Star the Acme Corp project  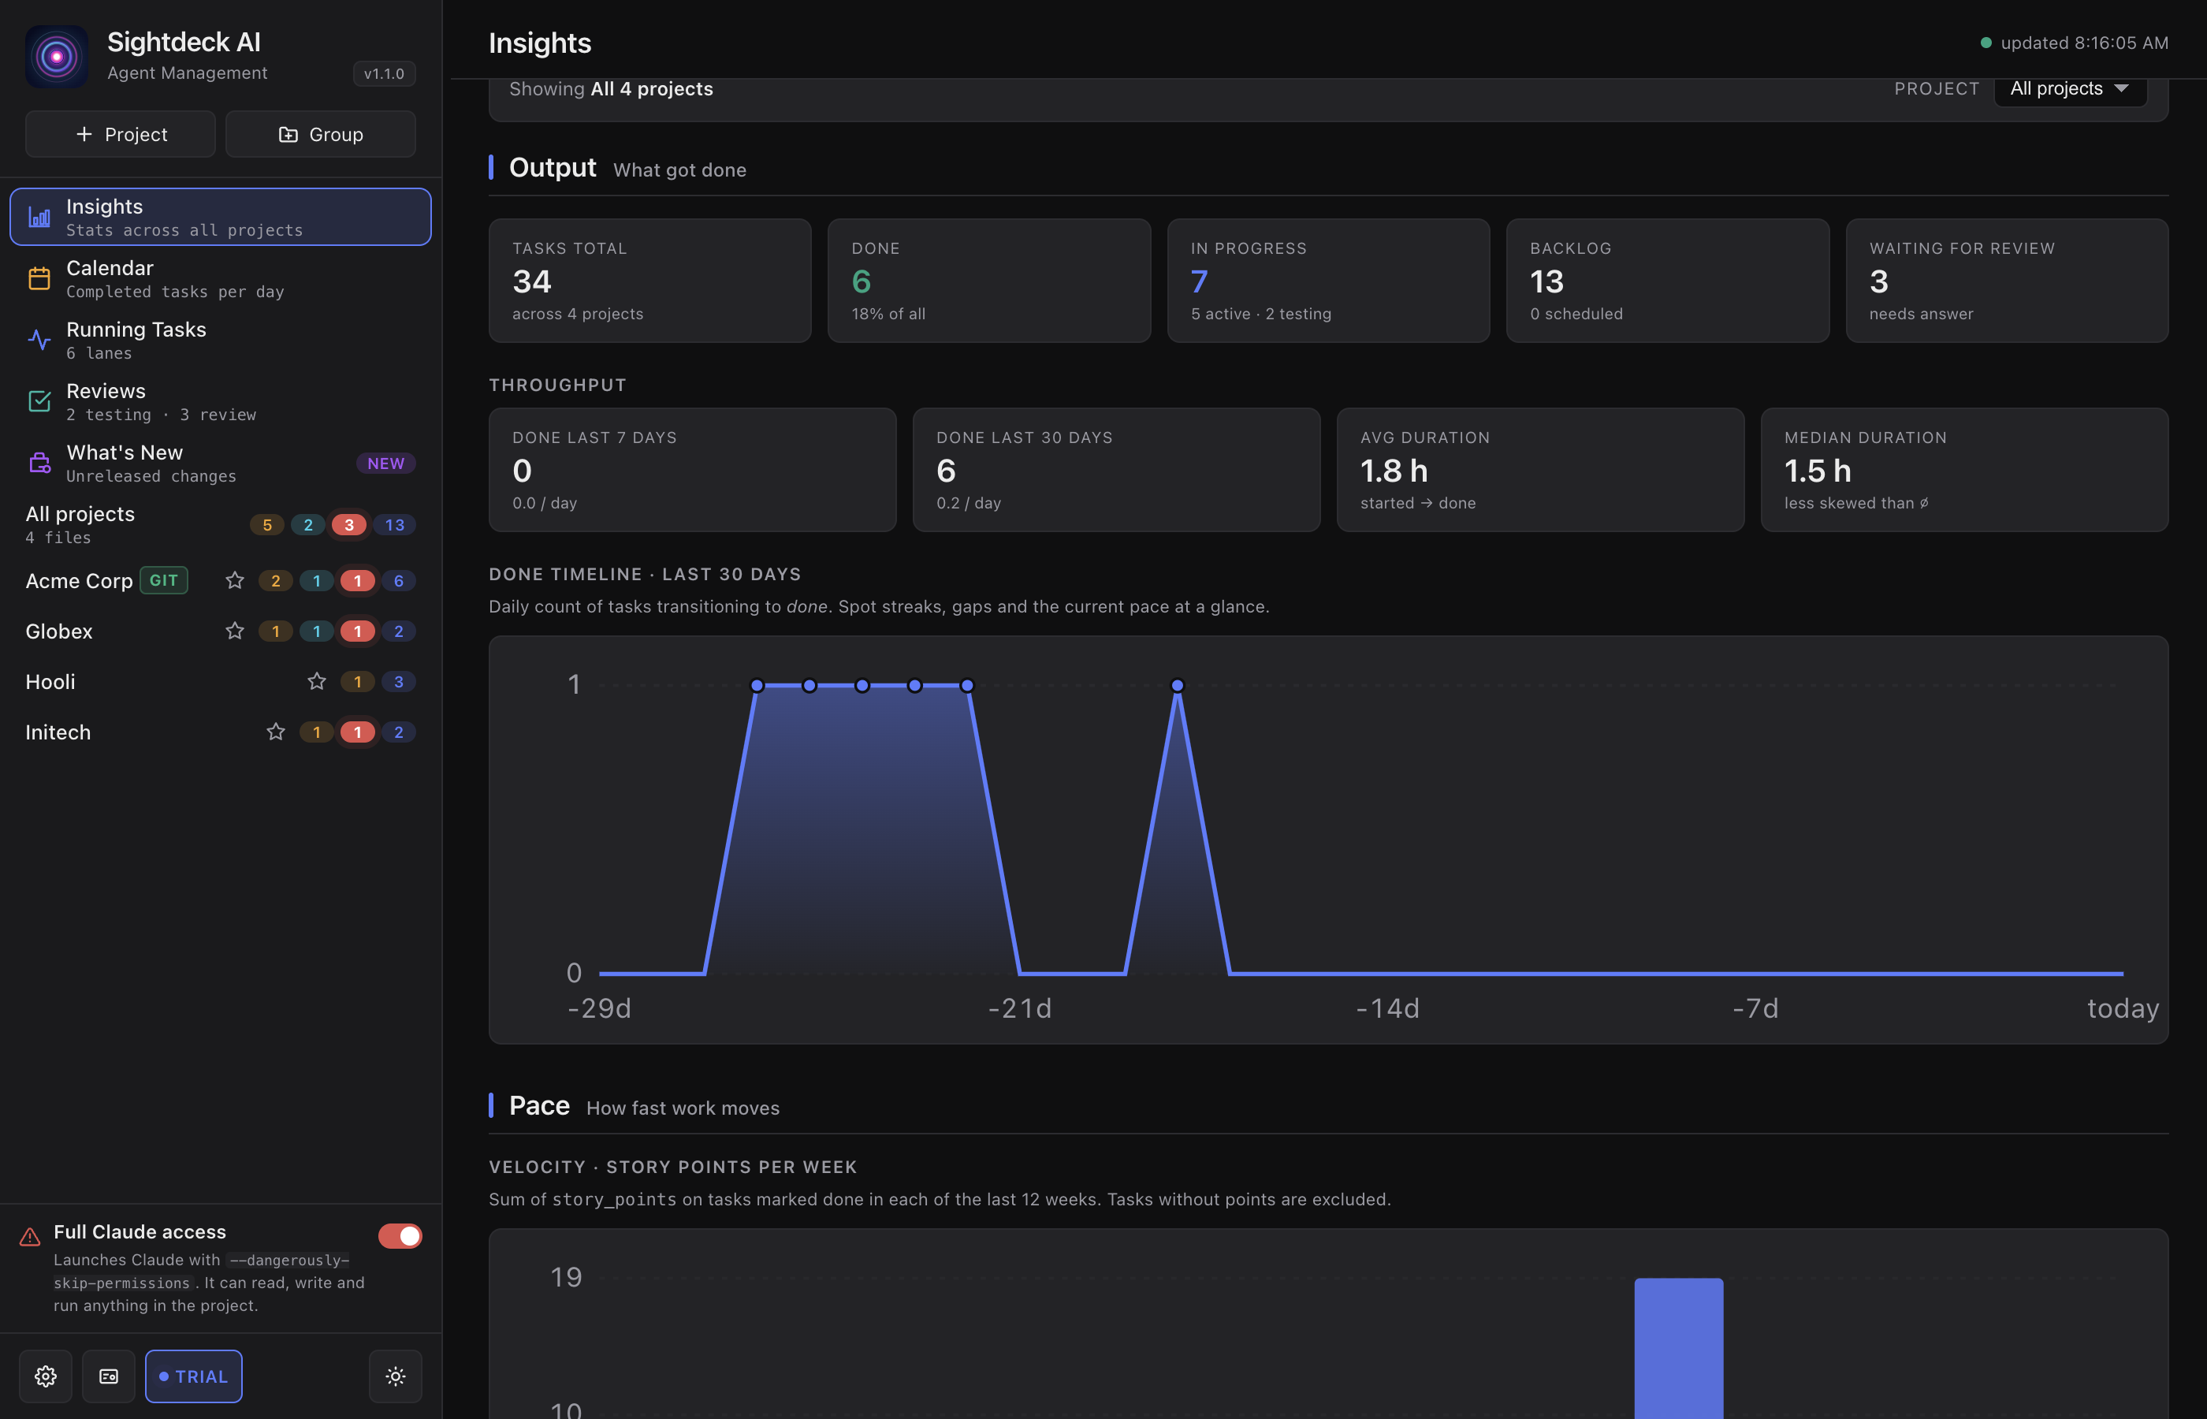(235, 580)
